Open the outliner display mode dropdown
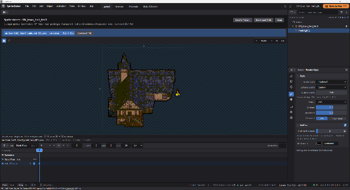This screenshot has height=190, width=350. (x=292, y=13)
